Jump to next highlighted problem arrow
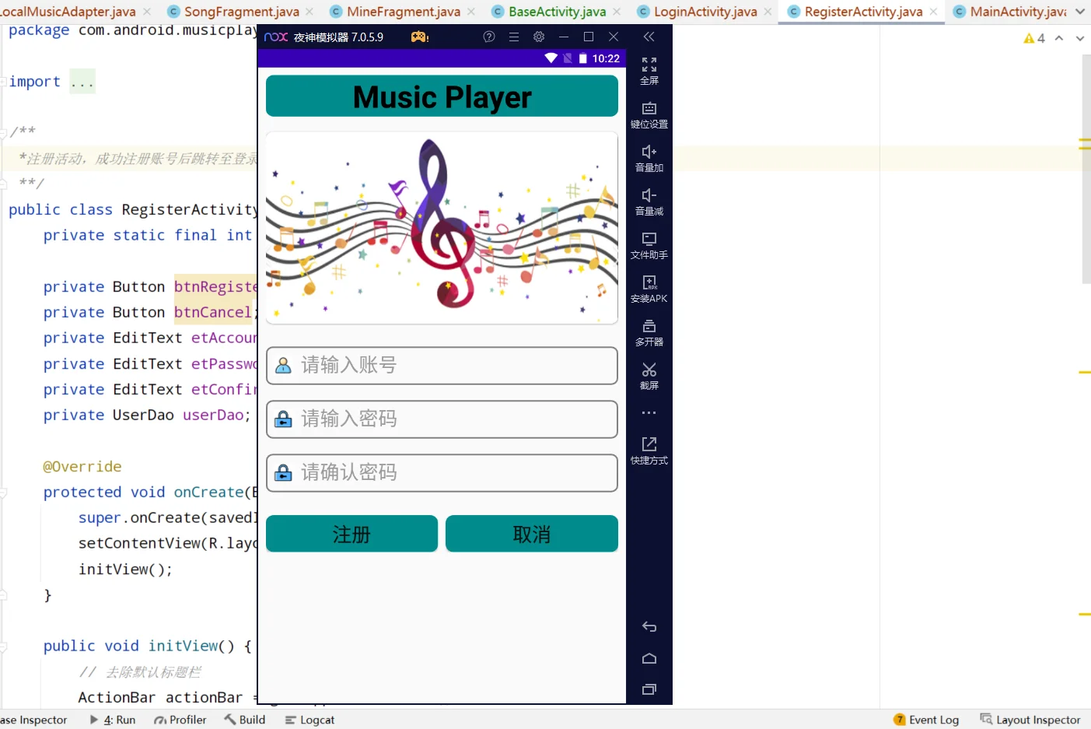Screen dimensions: 1091x729 pos(1080,38)
